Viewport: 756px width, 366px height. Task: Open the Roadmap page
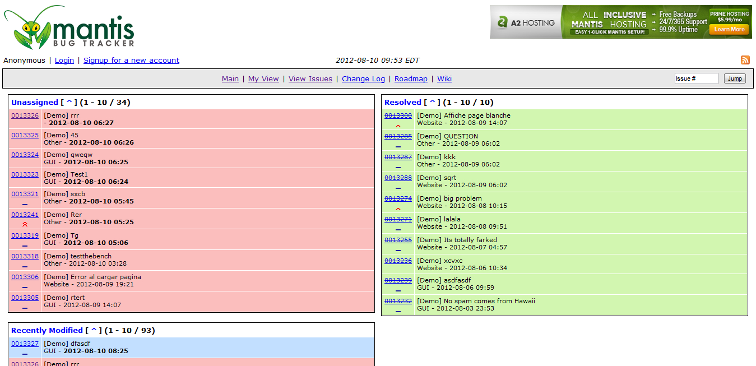411,78
